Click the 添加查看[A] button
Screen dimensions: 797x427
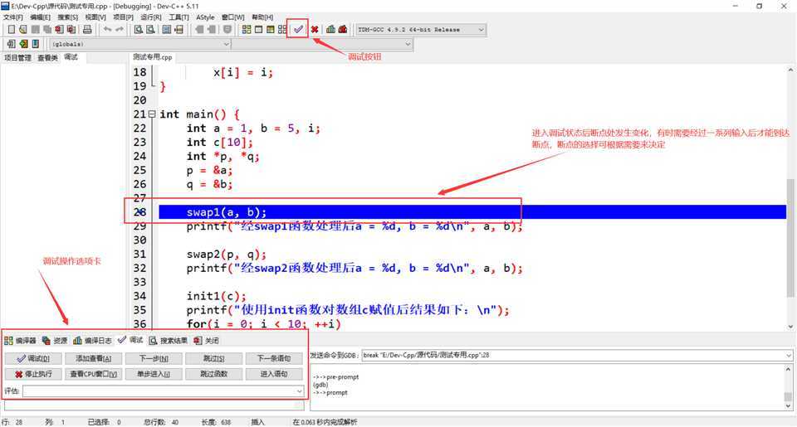click(x=94, y=358)
